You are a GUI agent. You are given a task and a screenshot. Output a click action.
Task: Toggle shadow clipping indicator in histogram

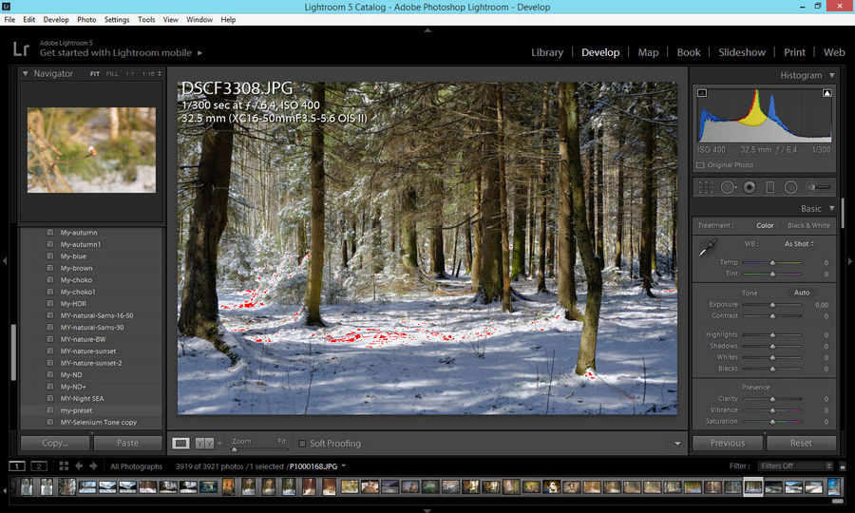click(702, 93)
